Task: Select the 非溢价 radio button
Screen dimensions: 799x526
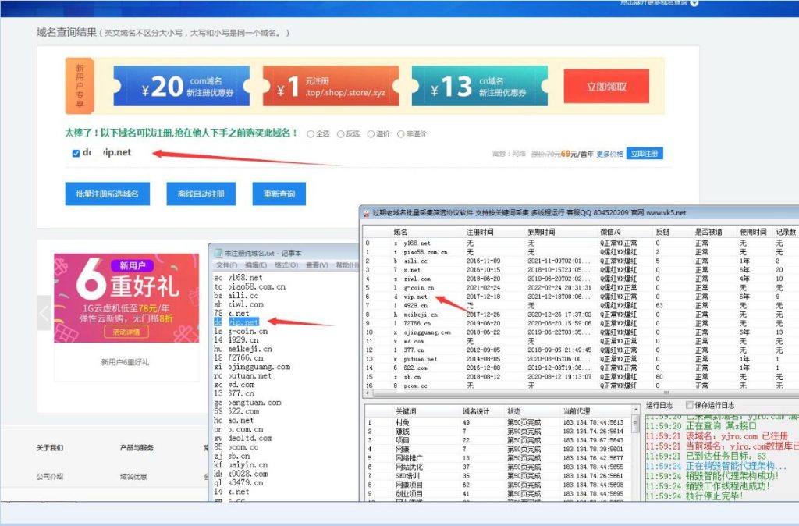Action: pos(401,133)
